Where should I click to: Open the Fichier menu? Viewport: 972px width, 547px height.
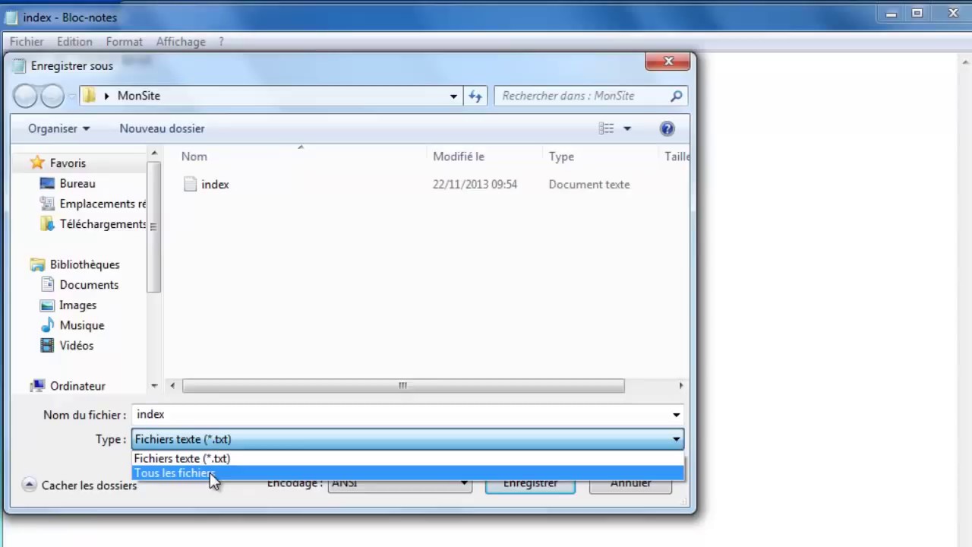27,42
